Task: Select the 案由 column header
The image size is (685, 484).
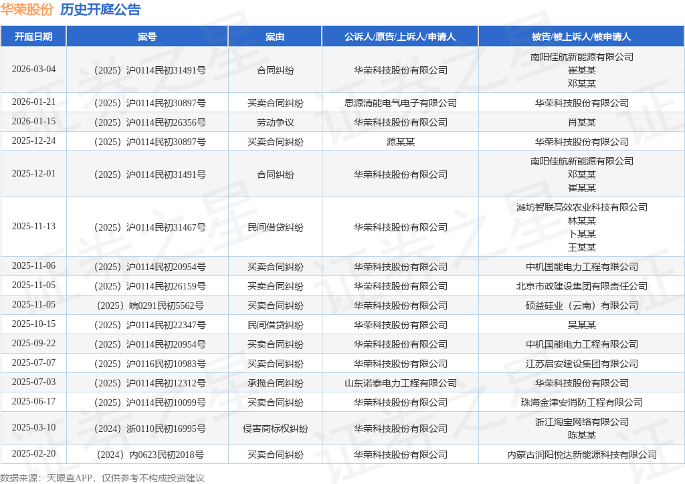Action: tap(275, 37)
